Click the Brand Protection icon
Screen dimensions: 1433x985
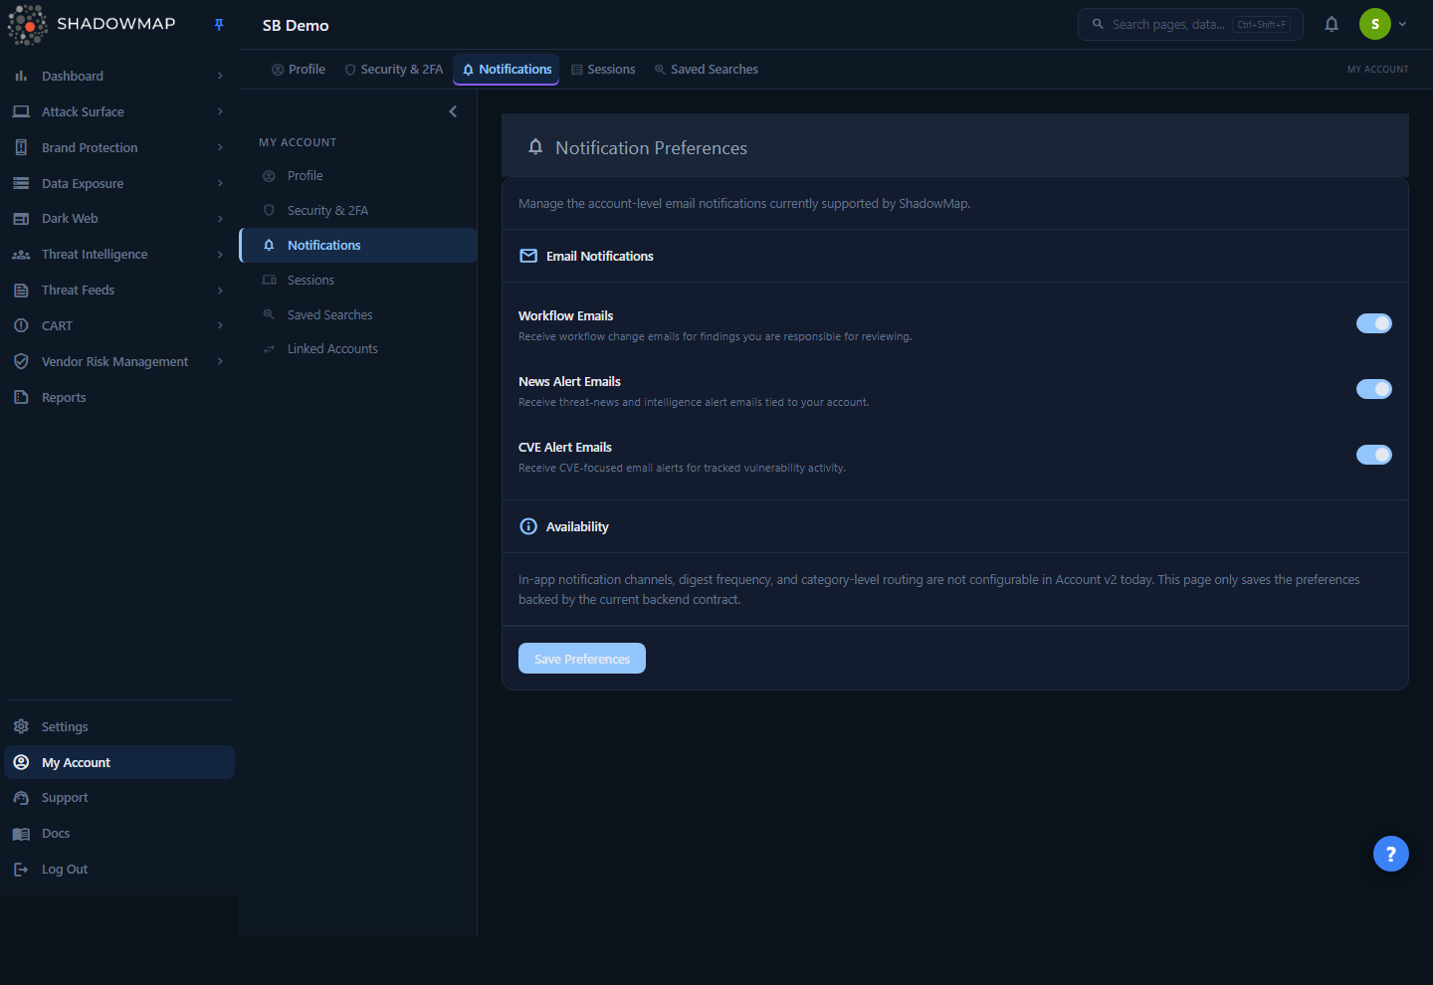click(21, 147)
